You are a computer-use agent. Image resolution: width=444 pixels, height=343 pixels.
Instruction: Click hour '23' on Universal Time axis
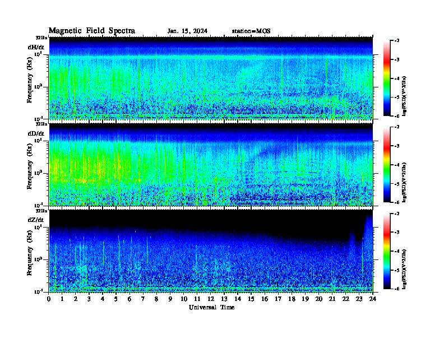359,299
